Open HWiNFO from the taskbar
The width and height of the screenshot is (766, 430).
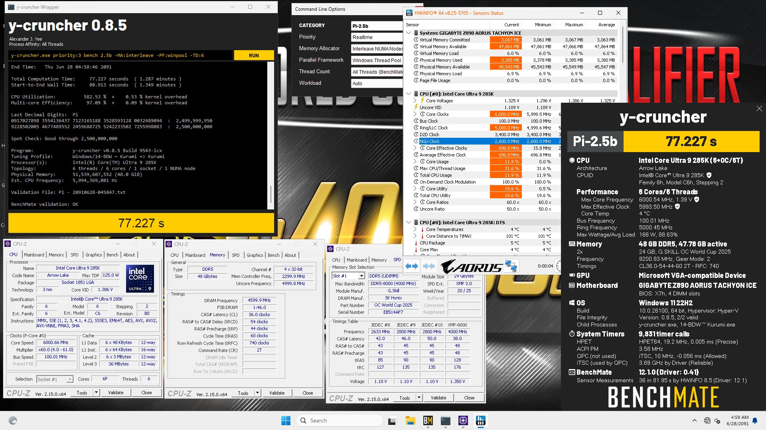[481, 420]
